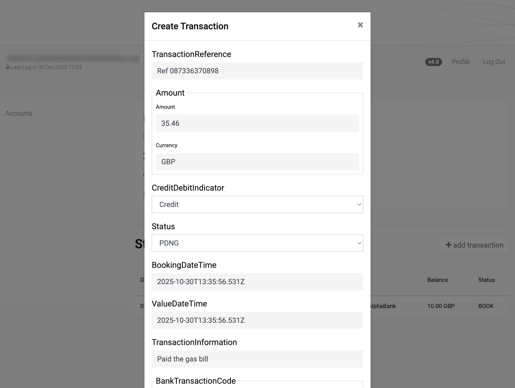The height and width of the screenshot is (388, 515).
Task: Click the Last Log In timestamp text
Action: (46, 67)
